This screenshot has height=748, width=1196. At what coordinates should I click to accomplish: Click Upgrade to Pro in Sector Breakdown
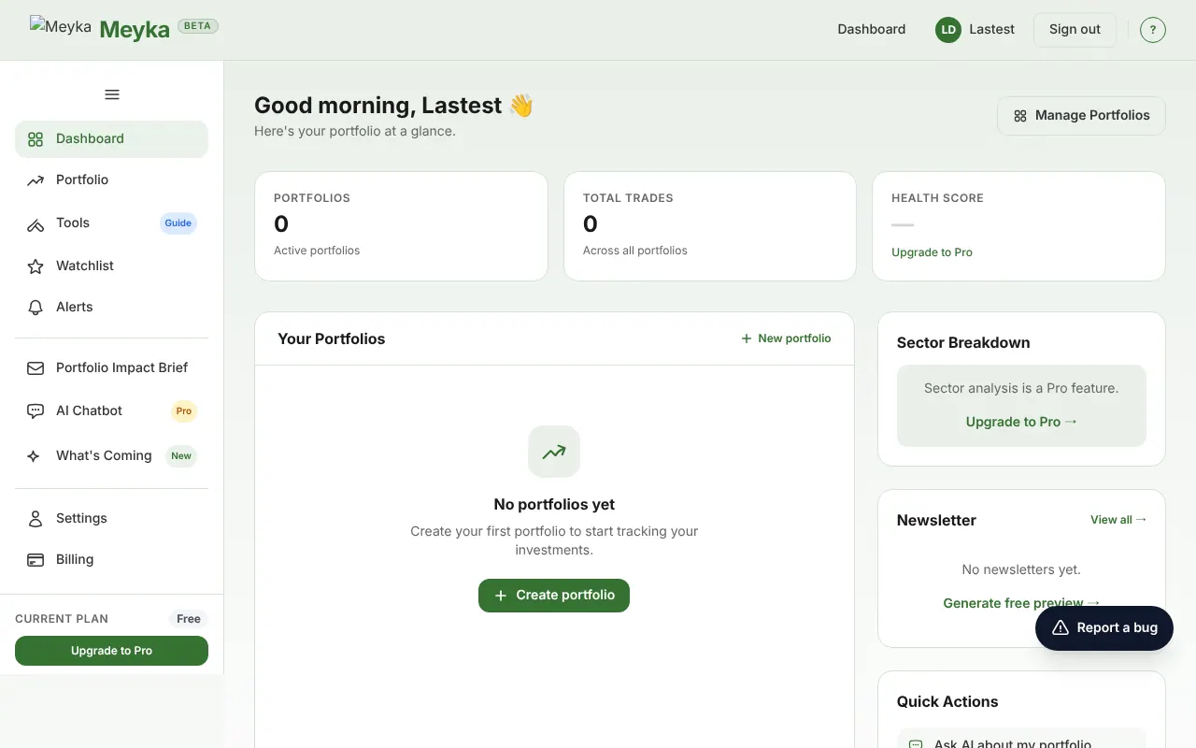(x=1021, y=422)
